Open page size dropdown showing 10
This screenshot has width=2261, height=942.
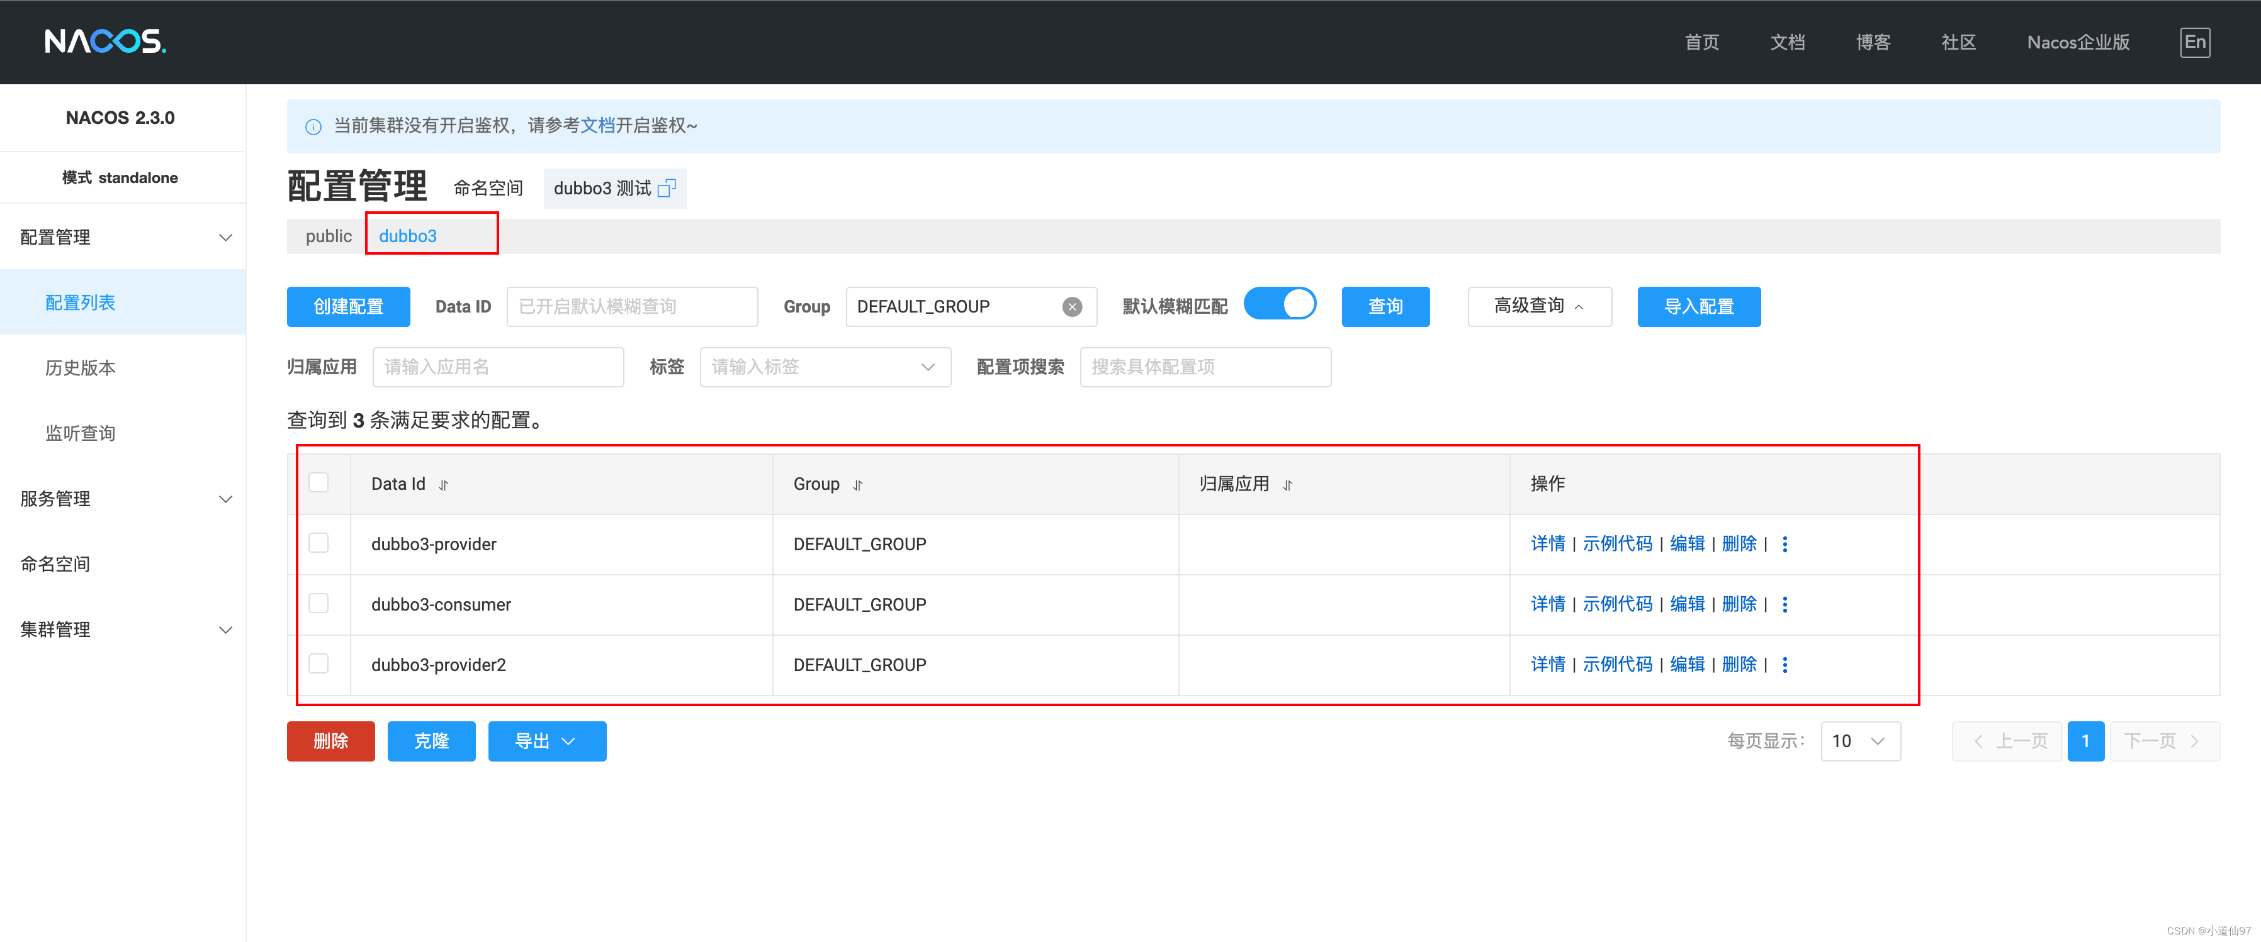coord(1860,741)
